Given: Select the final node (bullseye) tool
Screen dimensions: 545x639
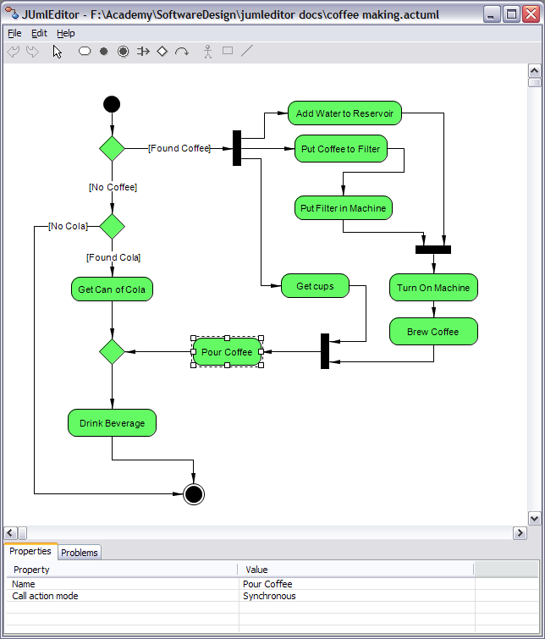Looking at the screenshot, I should (123, 52).
